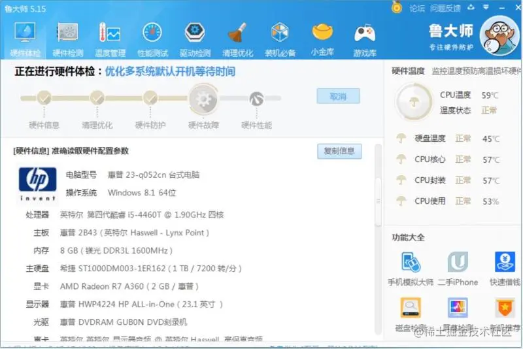Click the 硬件性能 gauge step icon
The height and width of the screenshot is (349, 523).
tap(256, 99)
